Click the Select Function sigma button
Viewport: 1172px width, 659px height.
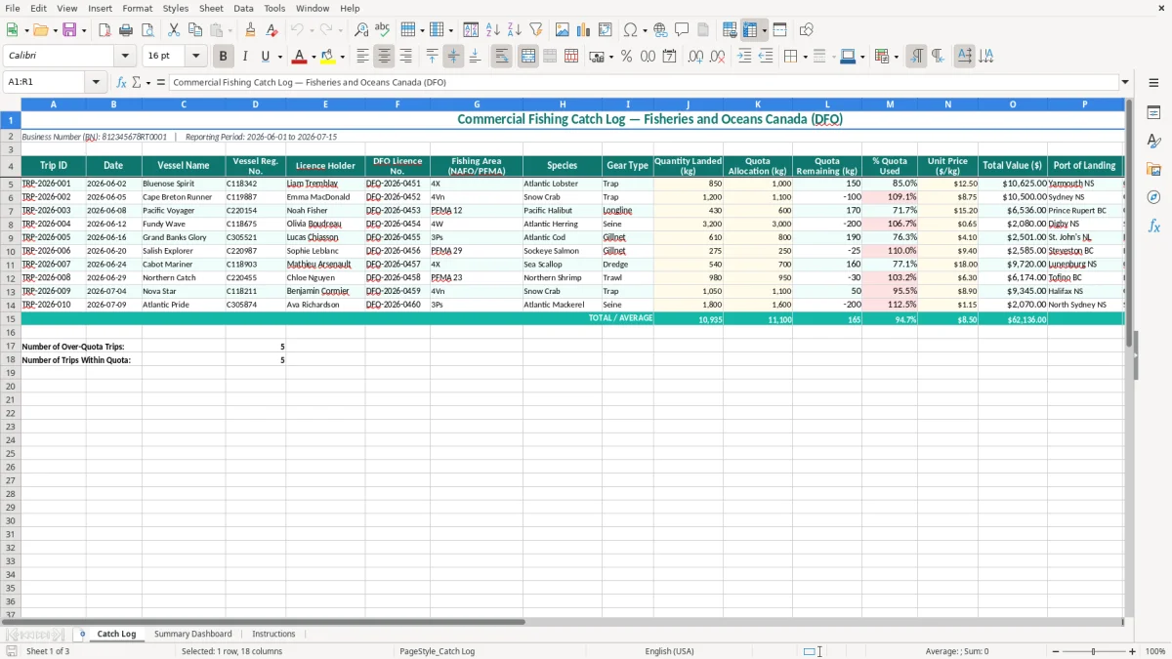click(137, 83)
